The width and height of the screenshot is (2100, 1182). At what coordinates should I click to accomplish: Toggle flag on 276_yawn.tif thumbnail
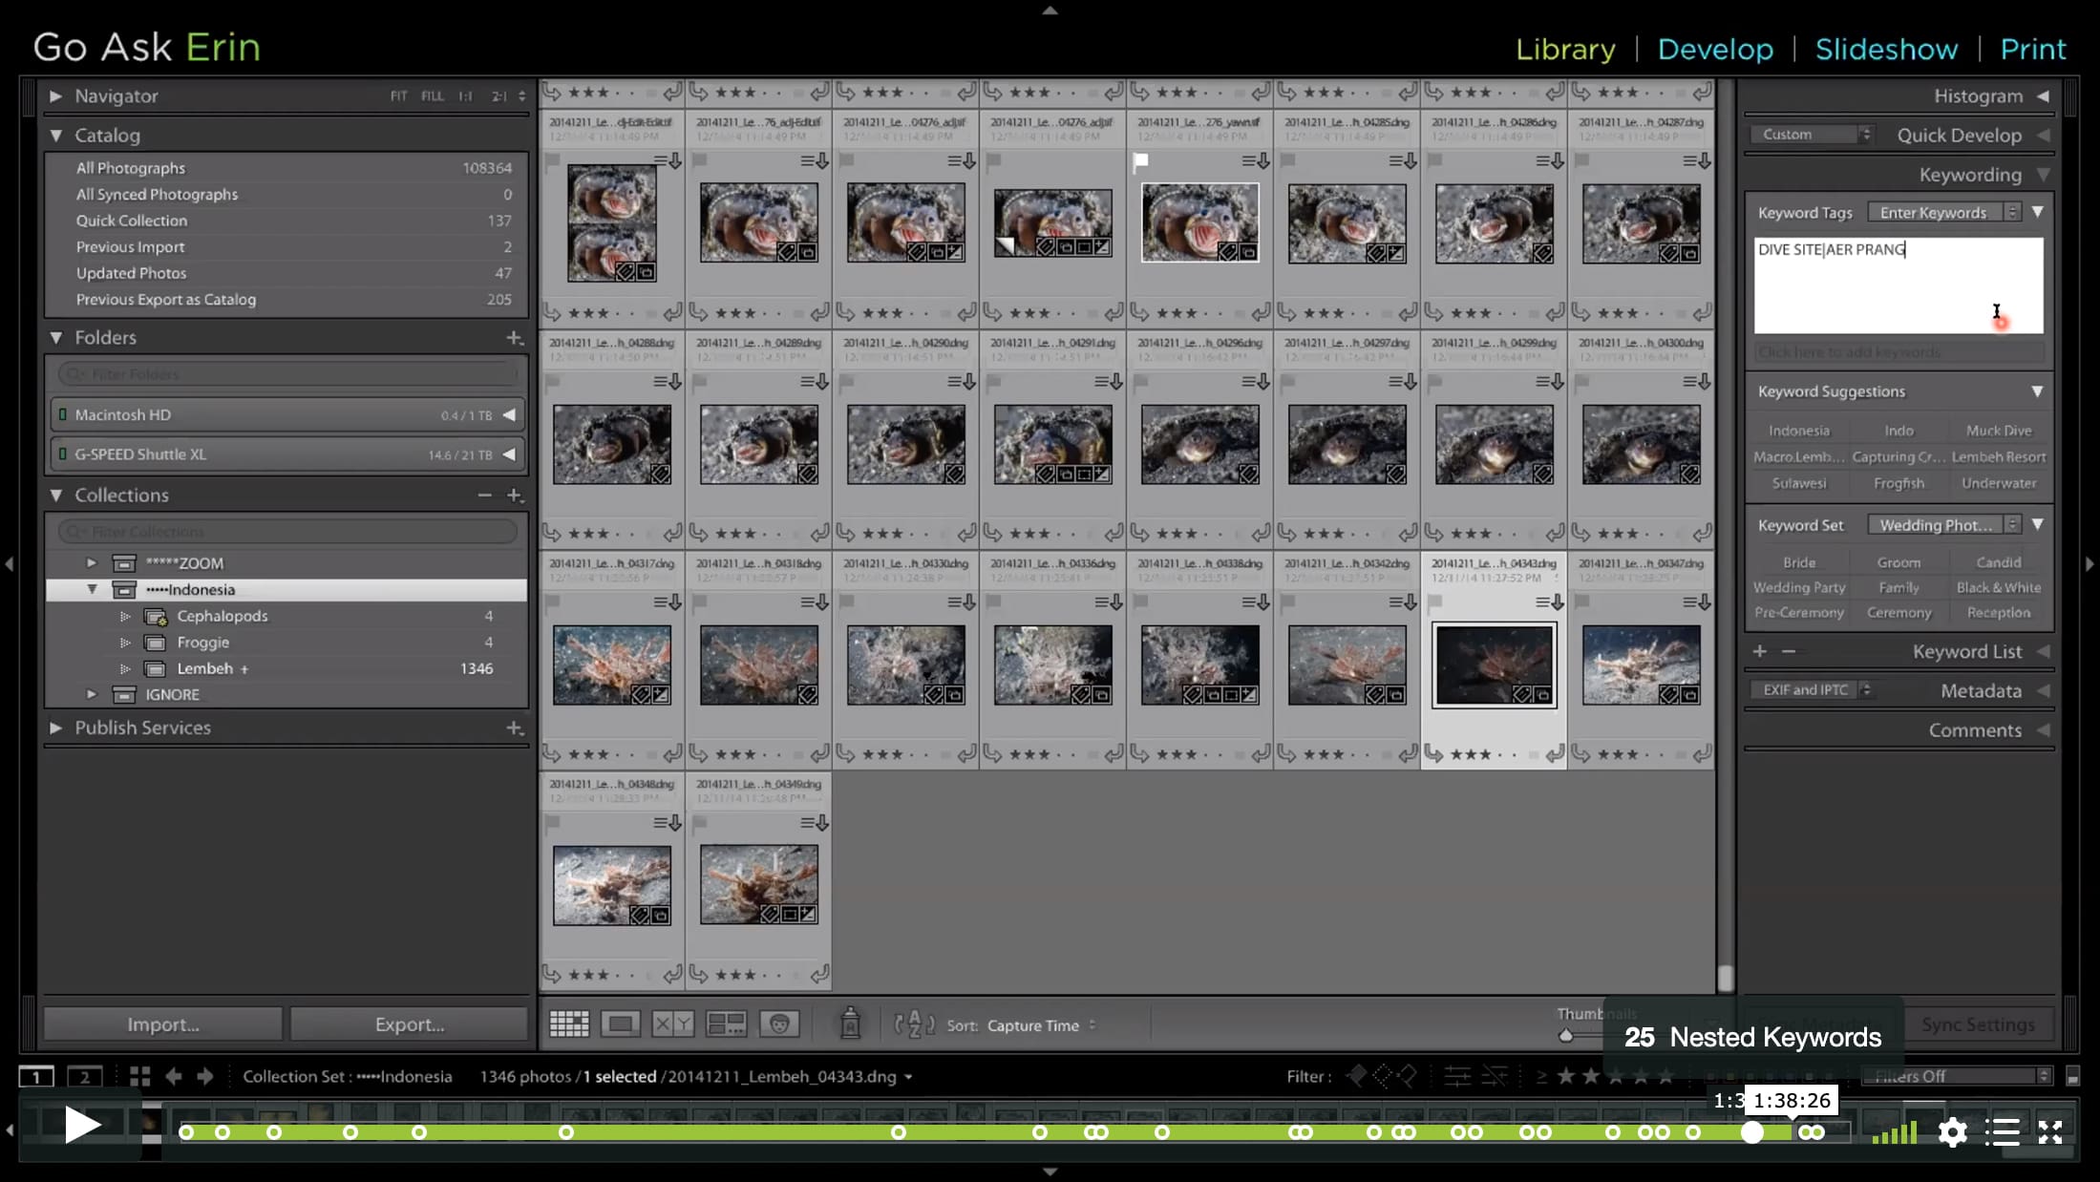(1140, 161)
